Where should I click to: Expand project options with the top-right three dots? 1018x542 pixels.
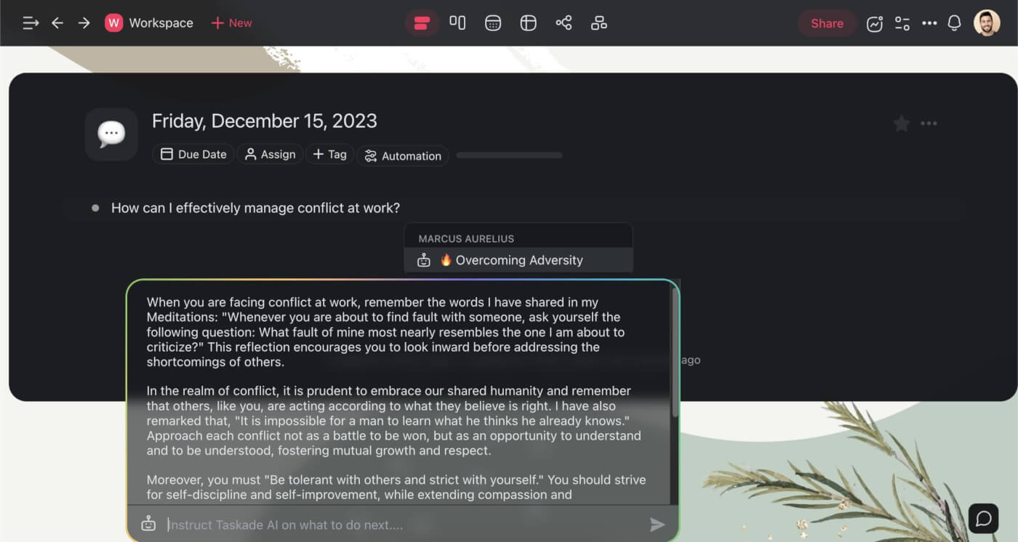pyautogui.click(x=929, y=124)
